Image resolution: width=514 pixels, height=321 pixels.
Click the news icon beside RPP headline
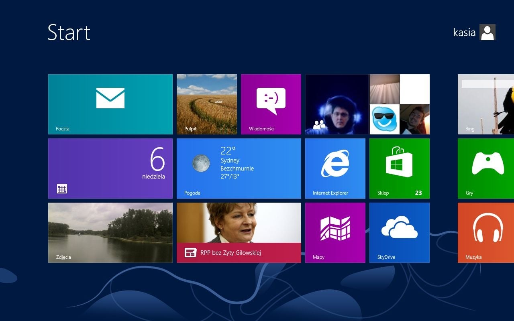tap(190, 252)
